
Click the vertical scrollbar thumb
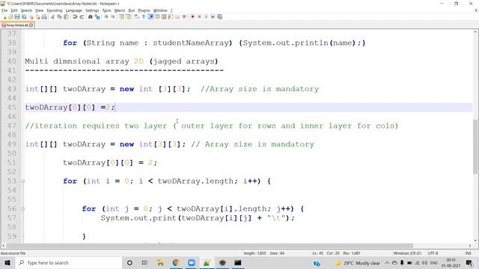[x=476, y=146]
